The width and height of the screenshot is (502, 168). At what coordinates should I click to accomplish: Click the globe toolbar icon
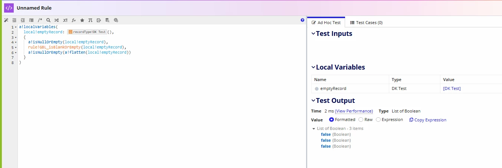pyautogui.click(x=116, y=20)
